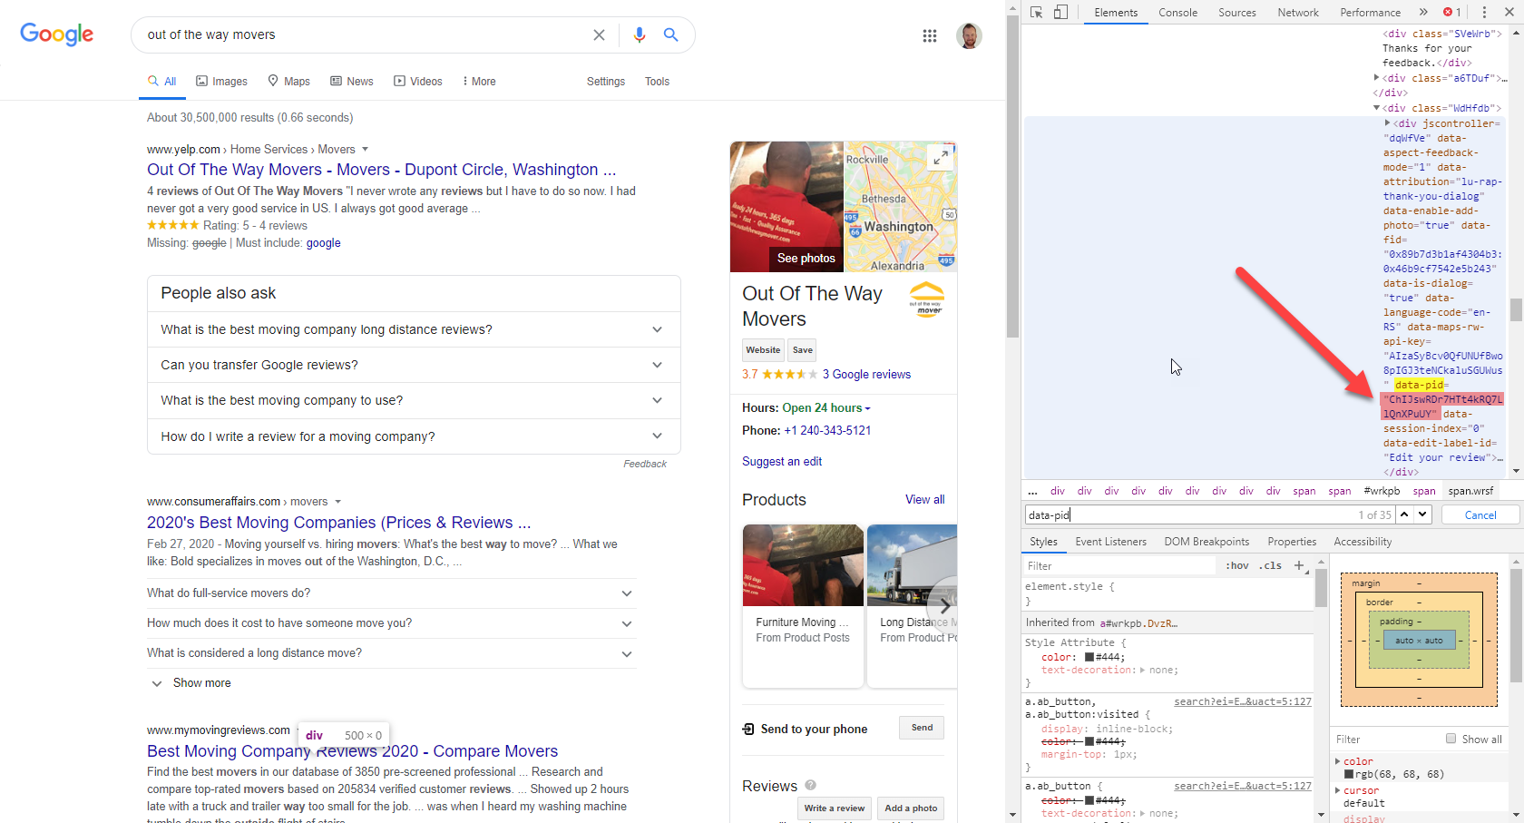The image size is (1524, 823).
Task: Open the DevTools Sources tab
Action: pos(1237,13)
